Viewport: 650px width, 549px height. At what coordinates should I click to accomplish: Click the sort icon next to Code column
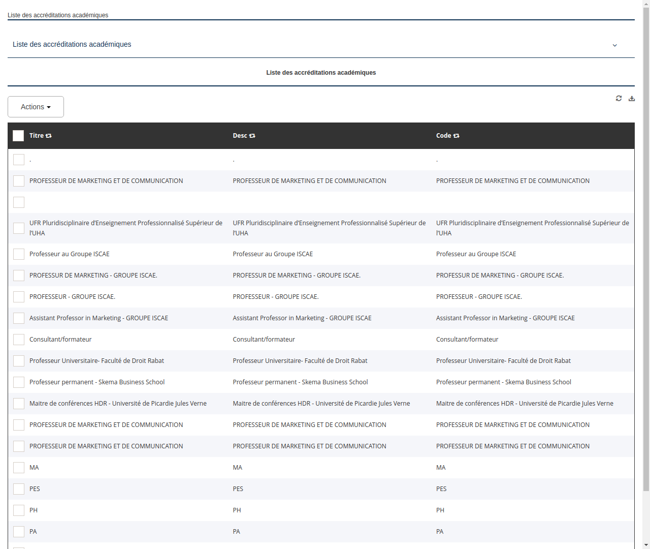point(456,135)
